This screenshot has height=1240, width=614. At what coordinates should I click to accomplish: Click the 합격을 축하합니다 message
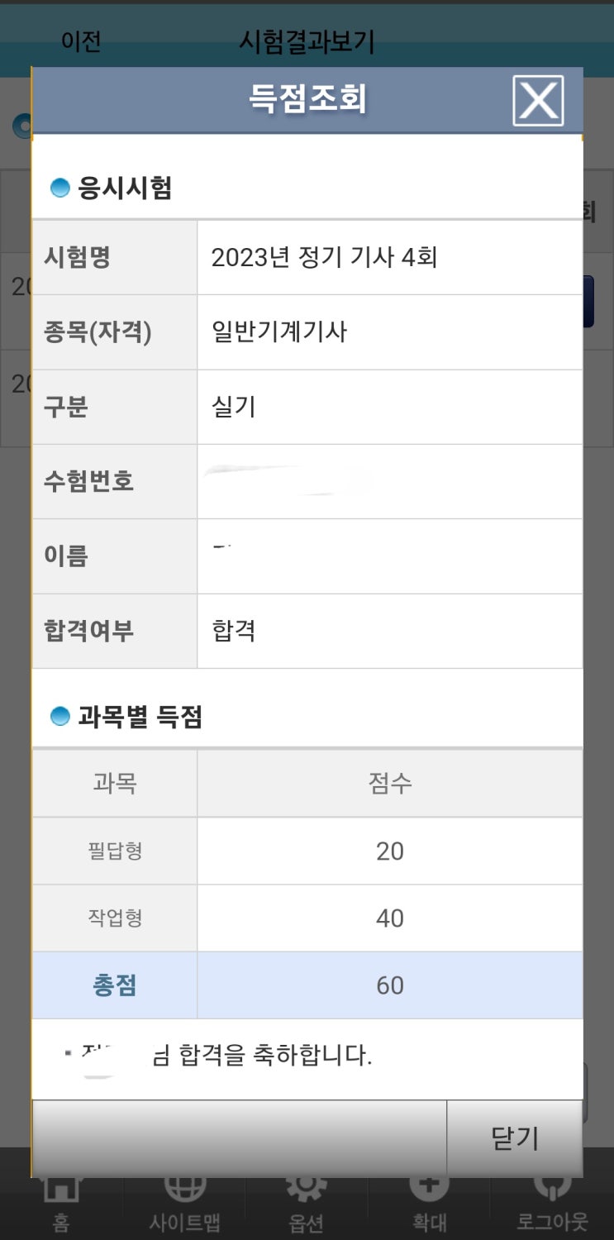[x=264, y=1056]
